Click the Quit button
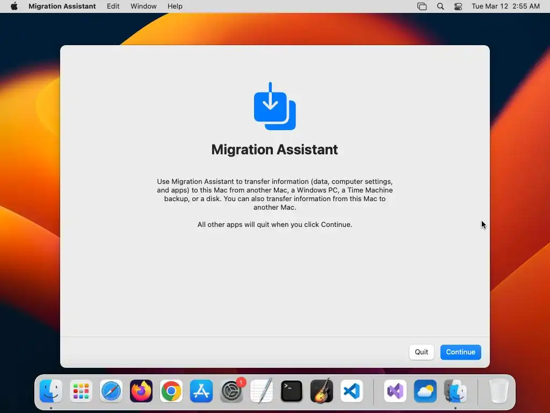Image resolution: width=550 pixels, height=413 pixels. tap(421, 352)
